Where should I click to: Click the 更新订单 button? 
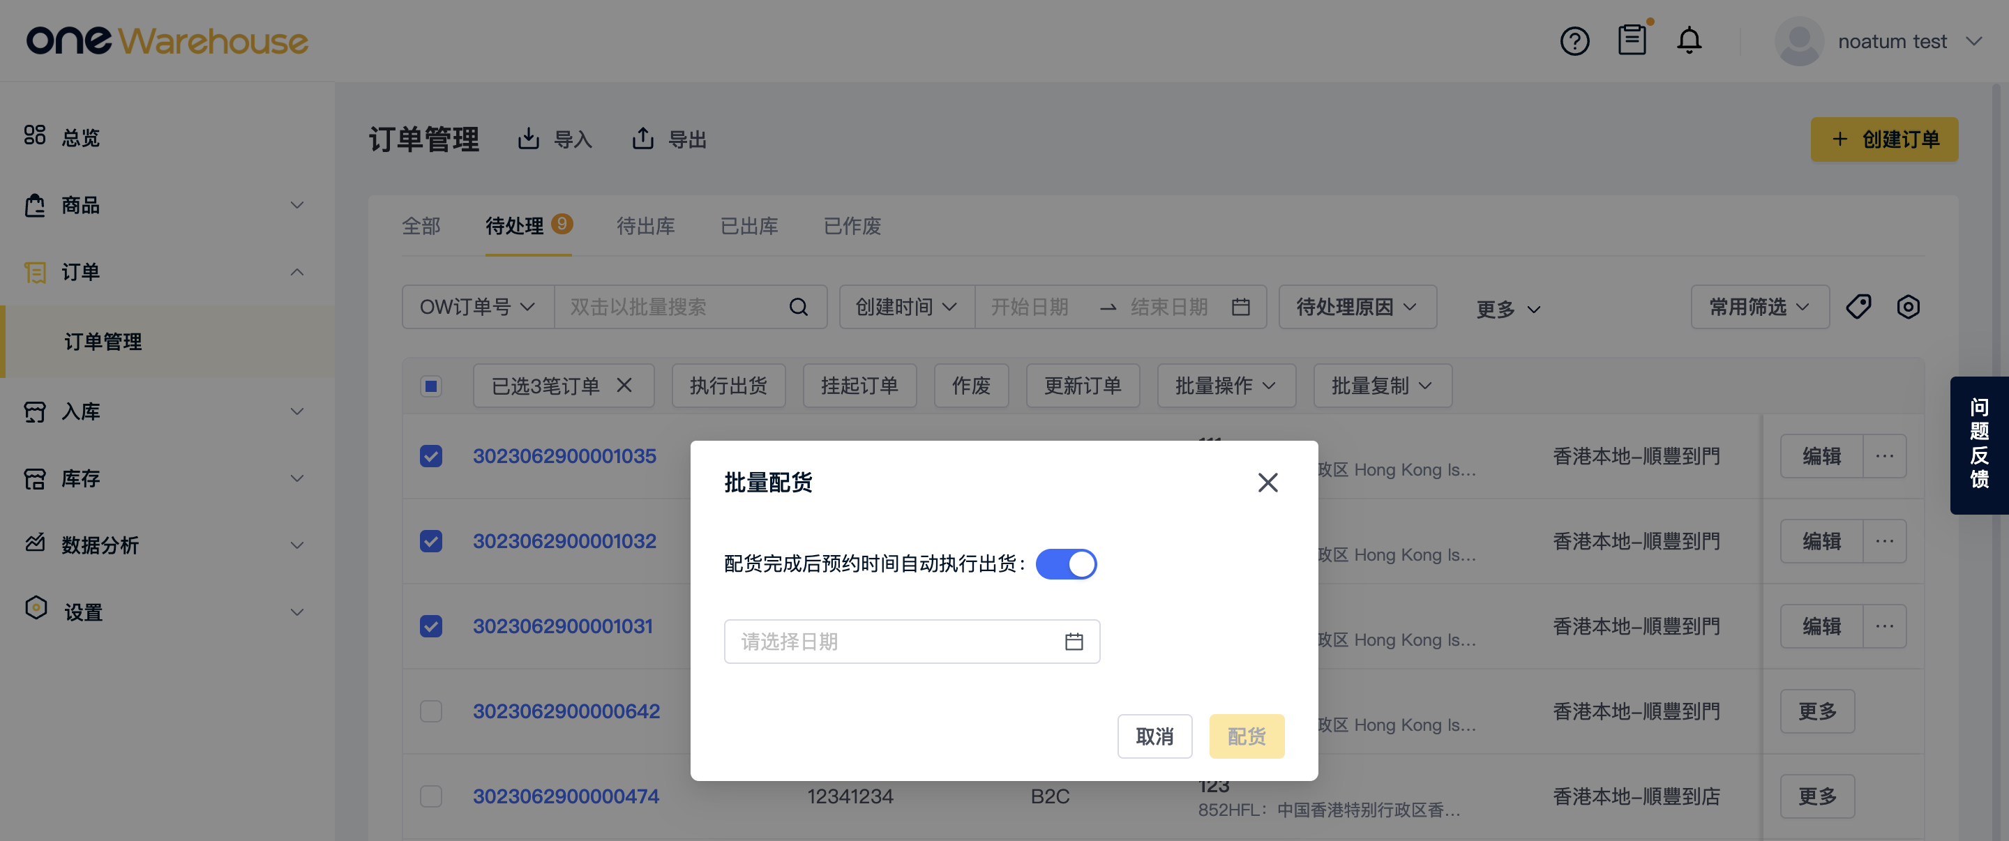pos(1083,386)
